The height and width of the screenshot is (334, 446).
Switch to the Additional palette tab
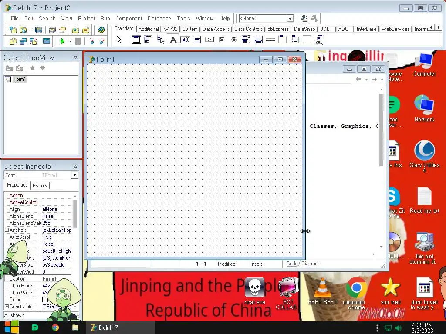coord(149,29)
